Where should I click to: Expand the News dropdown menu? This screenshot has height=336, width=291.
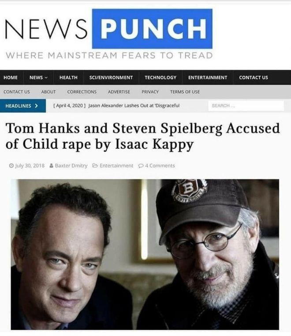click(x=38, y=77)
